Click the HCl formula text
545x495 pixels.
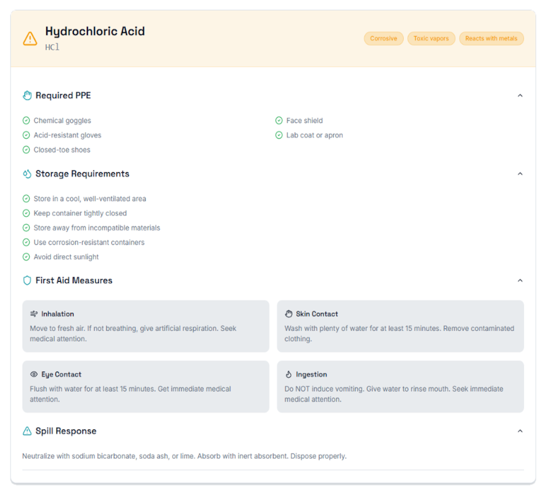coord(52,47)
